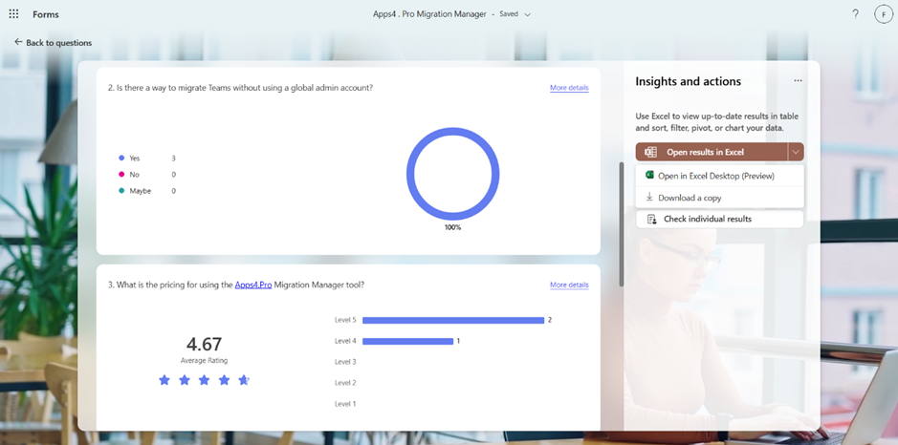Screen dimensions: 898x445
Task: Open the more options ellipsis in Insights panel
Action: coord(798,81)
